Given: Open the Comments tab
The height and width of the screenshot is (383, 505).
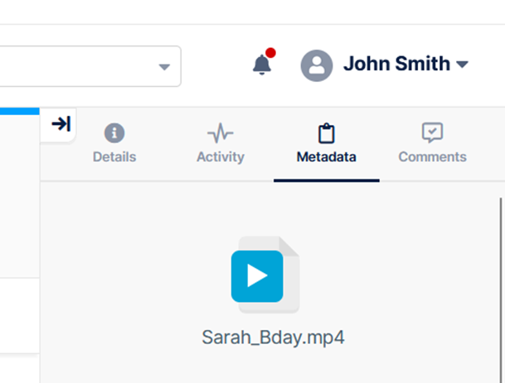Looking at the screenshot, I should [432, 156].
